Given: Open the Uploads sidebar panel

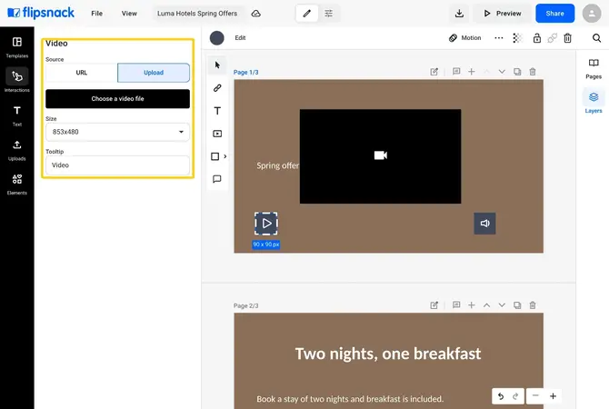Looking at the screenshot, I should point(16,150).
